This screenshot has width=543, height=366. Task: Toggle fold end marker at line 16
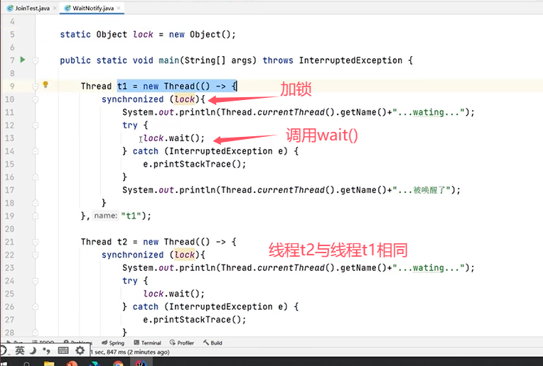point(36,177)
